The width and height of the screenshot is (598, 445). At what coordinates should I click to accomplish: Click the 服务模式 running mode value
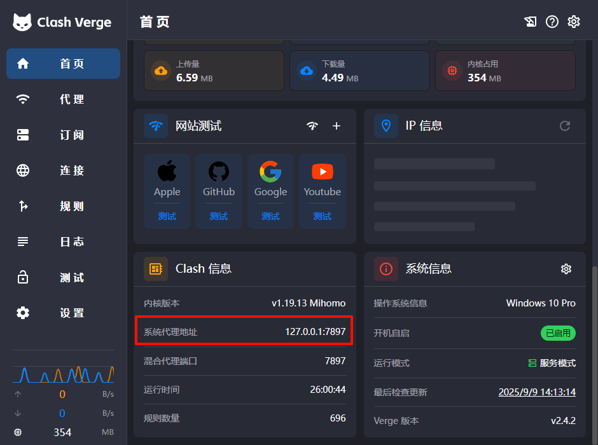552,363
